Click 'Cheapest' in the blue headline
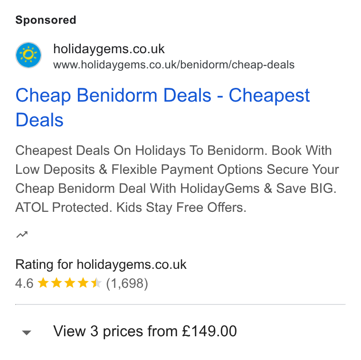This screenshot has height=360, width=361. pyautogui.click(x=269, y=95)
